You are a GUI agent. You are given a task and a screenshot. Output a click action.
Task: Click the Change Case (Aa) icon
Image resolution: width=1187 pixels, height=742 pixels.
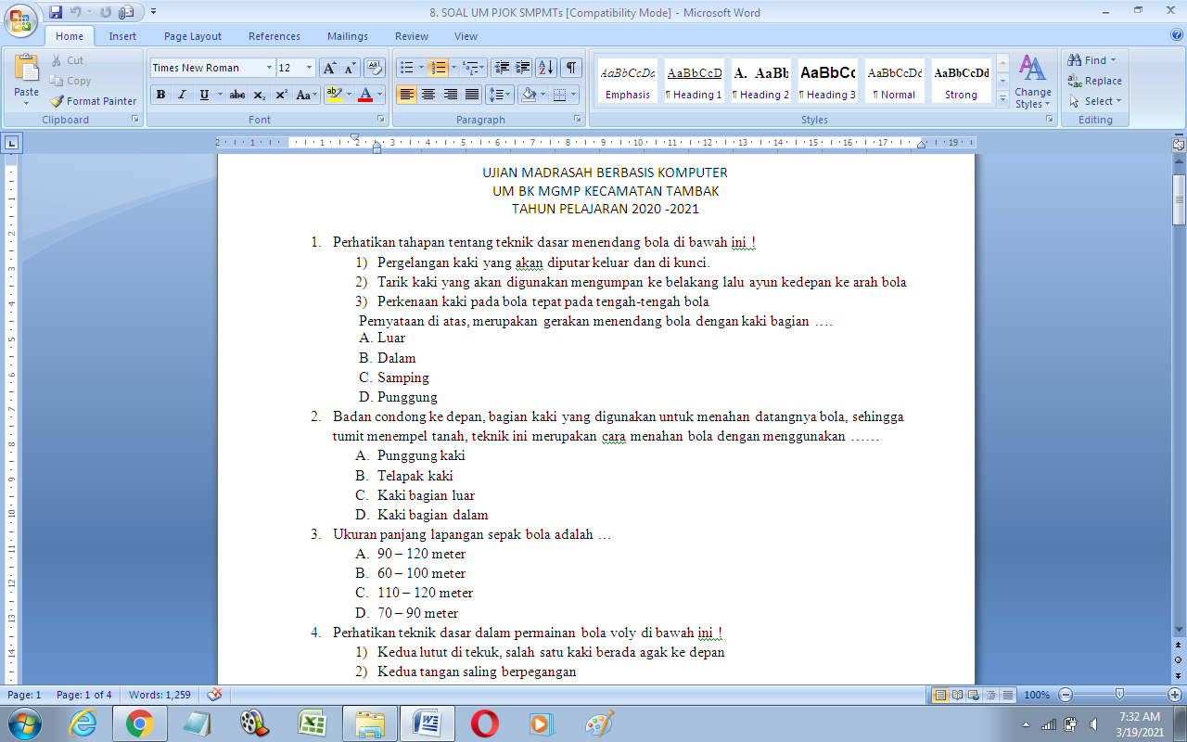pyautogui.click(x=305, y=95)
